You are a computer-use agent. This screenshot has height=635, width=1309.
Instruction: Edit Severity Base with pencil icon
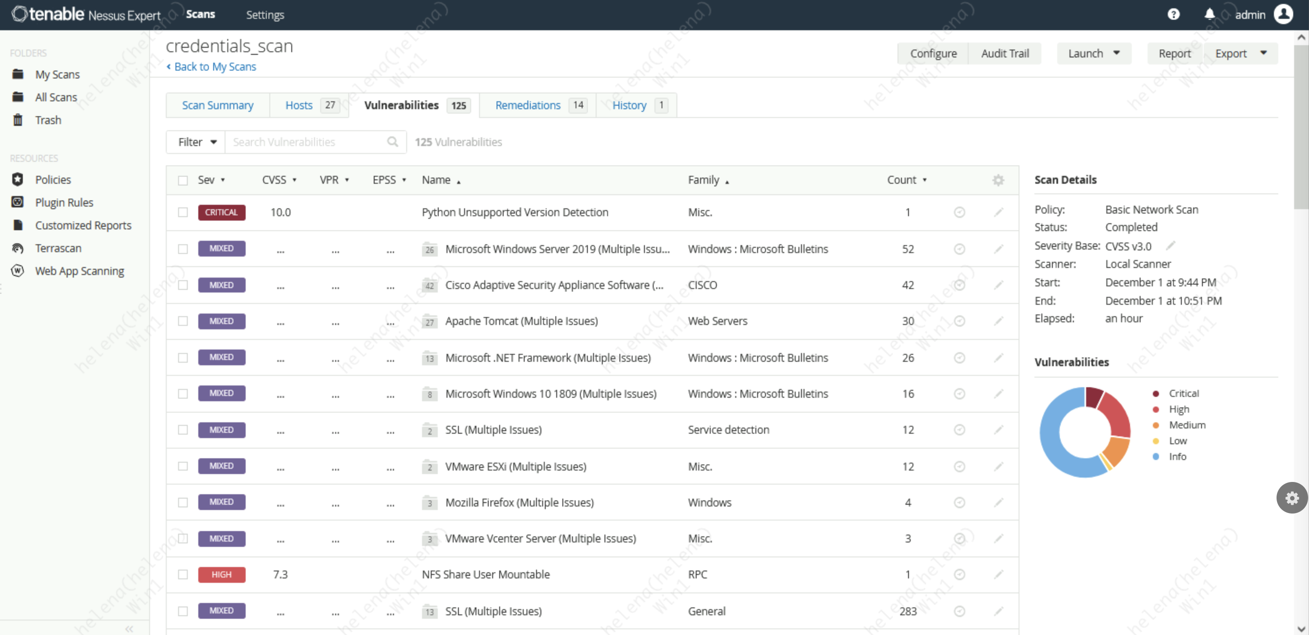tap(1171, 246)
